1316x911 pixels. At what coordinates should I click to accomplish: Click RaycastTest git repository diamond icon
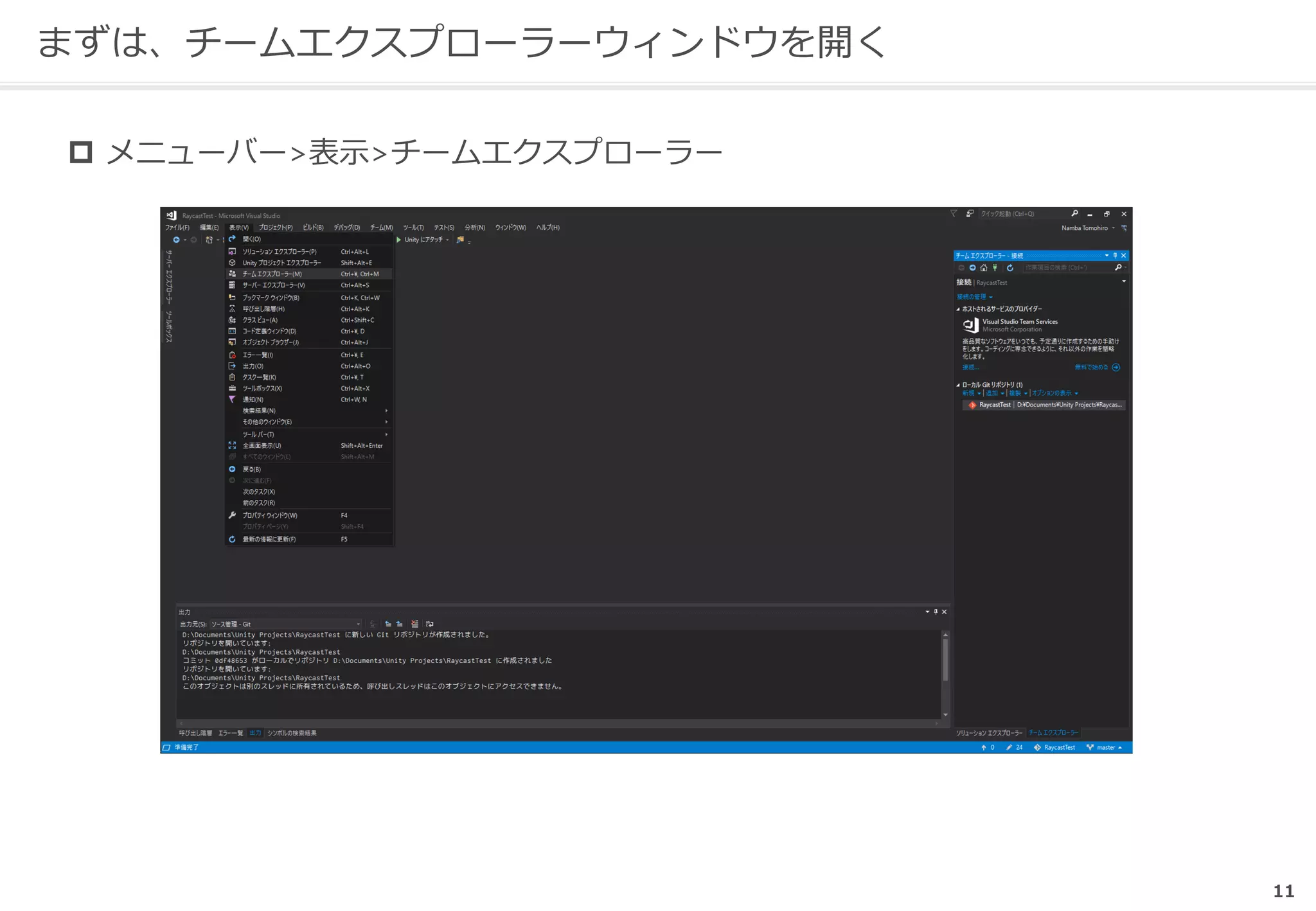click(972, 405)
